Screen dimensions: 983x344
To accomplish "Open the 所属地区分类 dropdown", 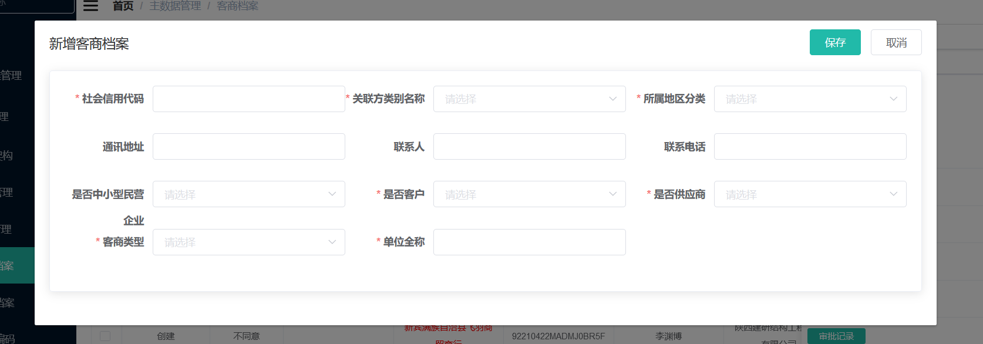I will pyautogui.click(x=809, y=99).
